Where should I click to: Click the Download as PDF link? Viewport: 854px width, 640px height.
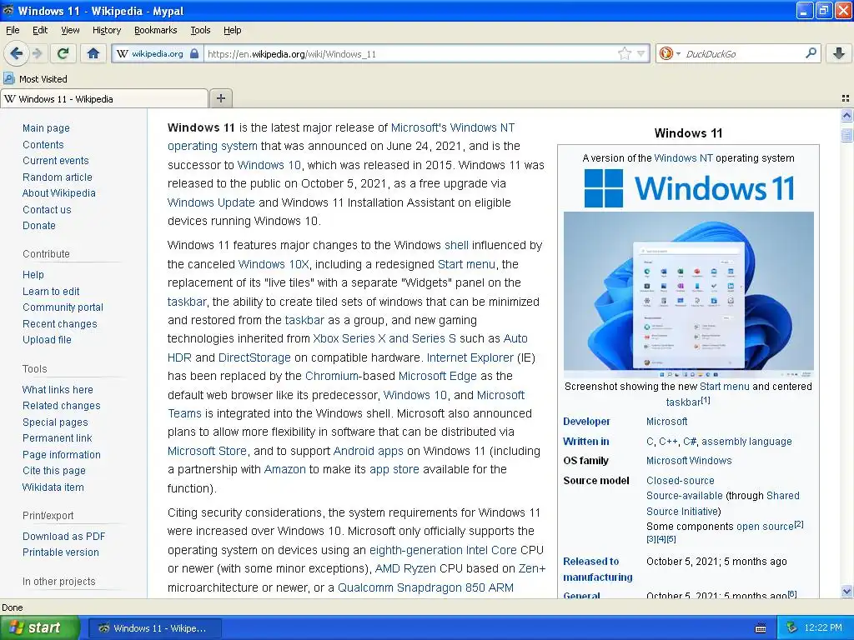[63, 536]
